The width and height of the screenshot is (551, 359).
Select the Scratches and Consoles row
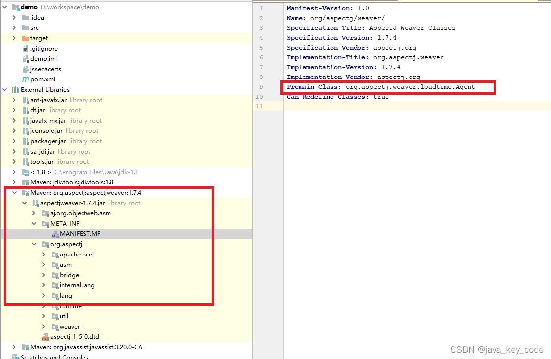[127, 357]
